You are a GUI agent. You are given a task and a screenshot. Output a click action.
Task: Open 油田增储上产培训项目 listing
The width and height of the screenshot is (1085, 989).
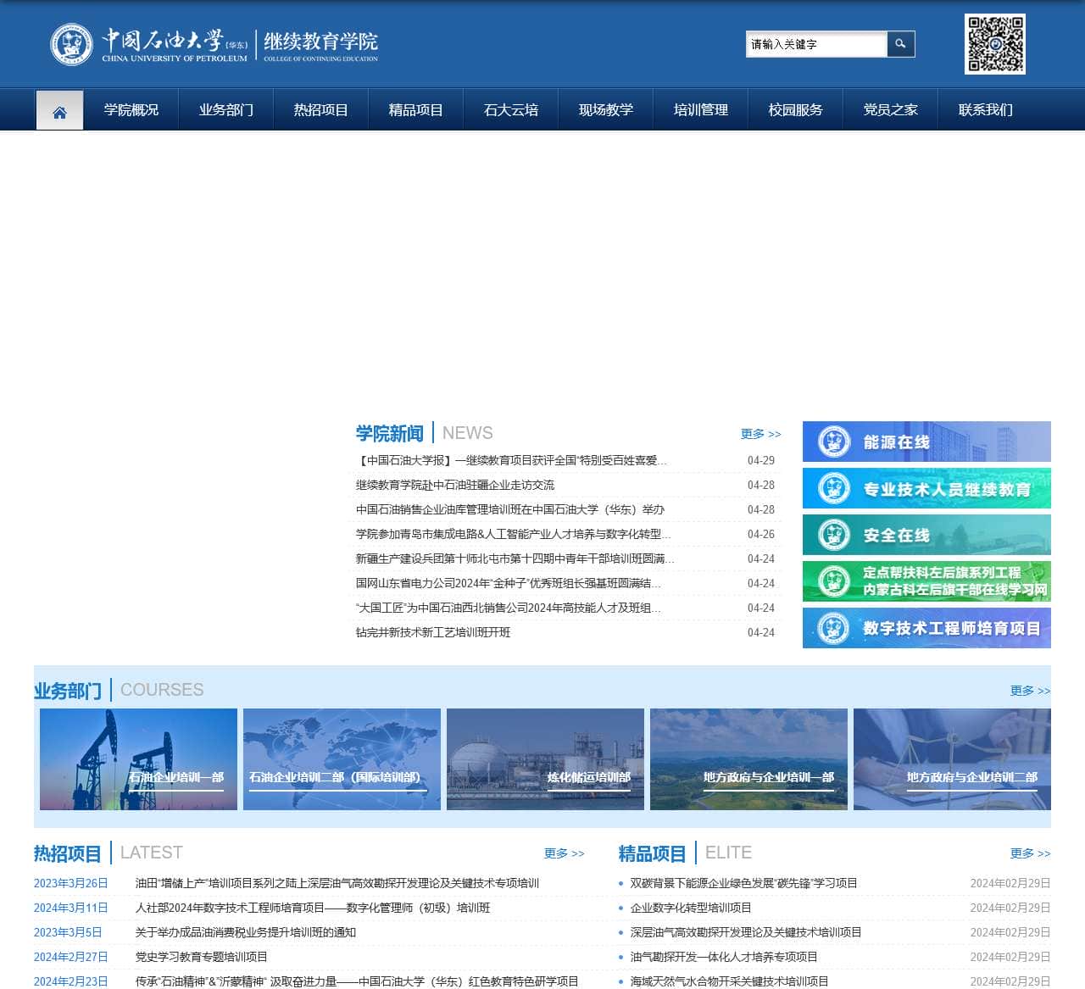(x=337, y=883)
